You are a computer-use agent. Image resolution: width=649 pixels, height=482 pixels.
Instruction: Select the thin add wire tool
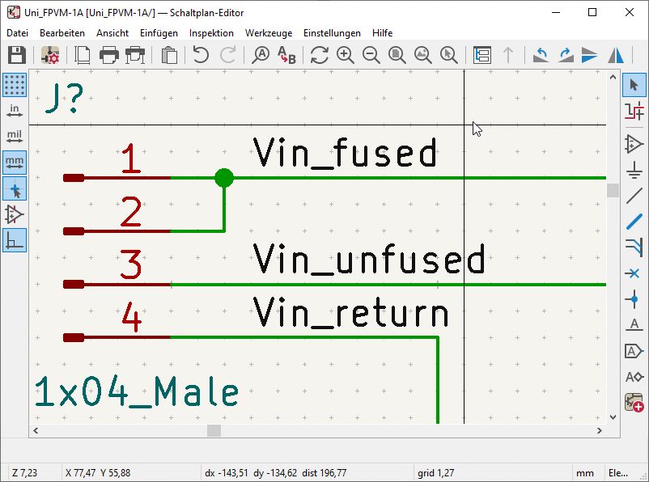coord(634,196)
